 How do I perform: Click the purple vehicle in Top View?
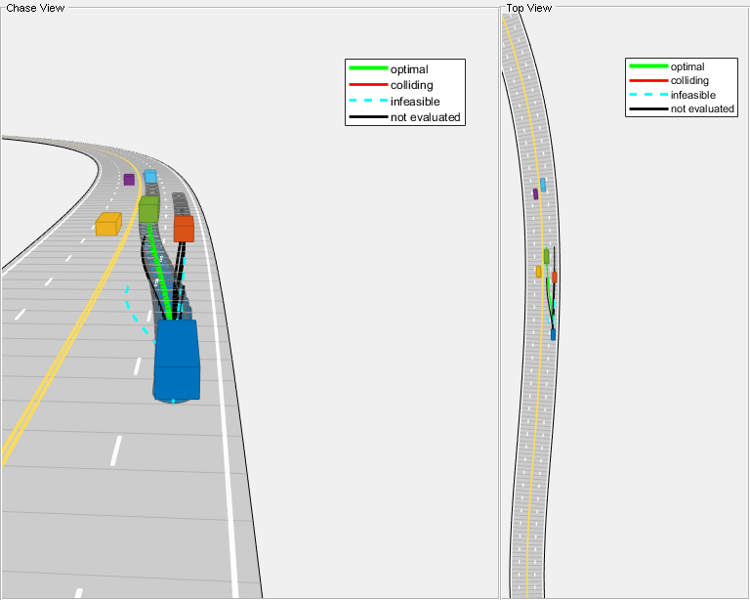coord(535,193)
